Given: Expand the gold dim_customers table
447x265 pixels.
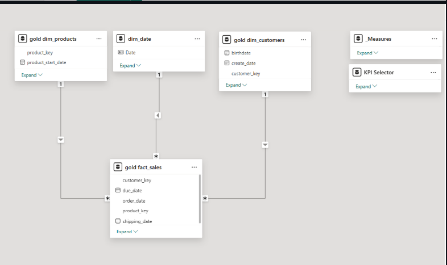Looking at the screenshot, I should [237, 85].
